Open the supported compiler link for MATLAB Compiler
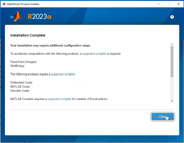184x143 pixels. point(59,99)
